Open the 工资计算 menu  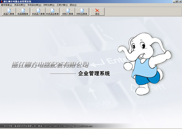[x=62, y=5]
